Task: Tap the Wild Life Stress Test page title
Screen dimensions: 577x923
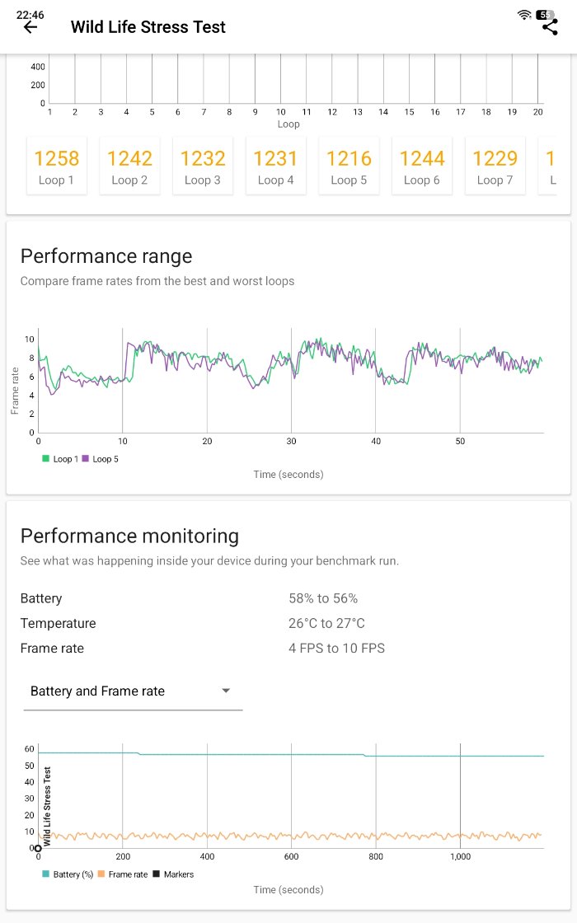Action: [148, 27]
